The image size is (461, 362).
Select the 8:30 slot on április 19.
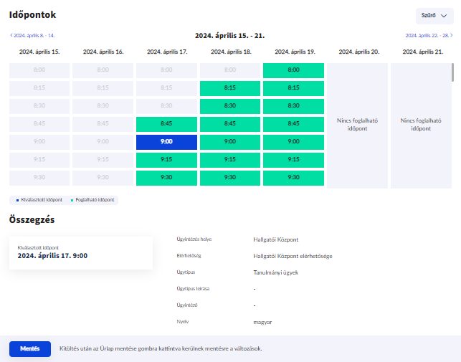point(293,106)
